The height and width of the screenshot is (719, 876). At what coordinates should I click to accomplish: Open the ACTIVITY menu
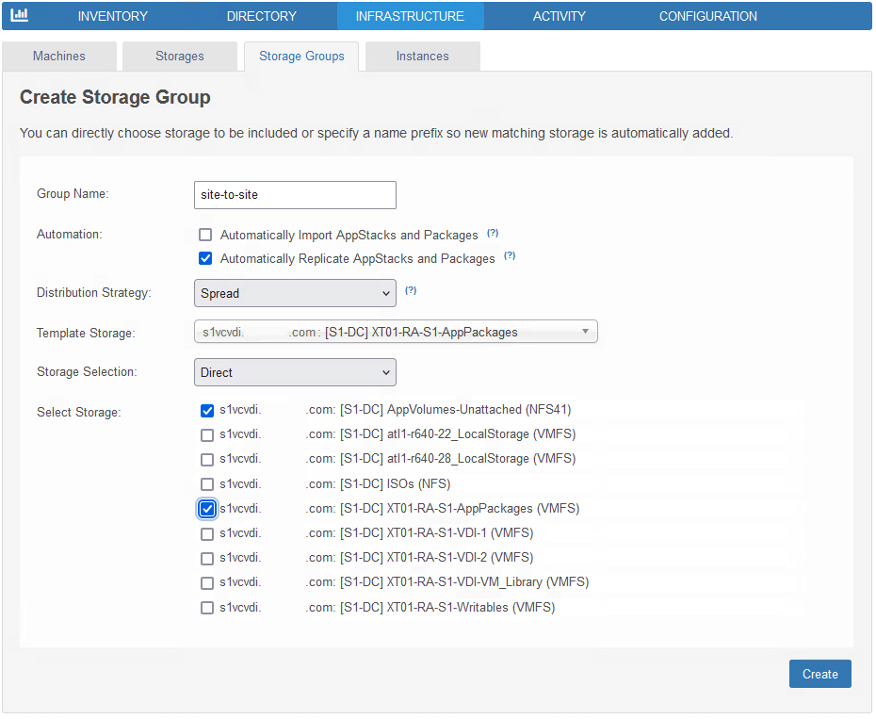pos(559,15)
